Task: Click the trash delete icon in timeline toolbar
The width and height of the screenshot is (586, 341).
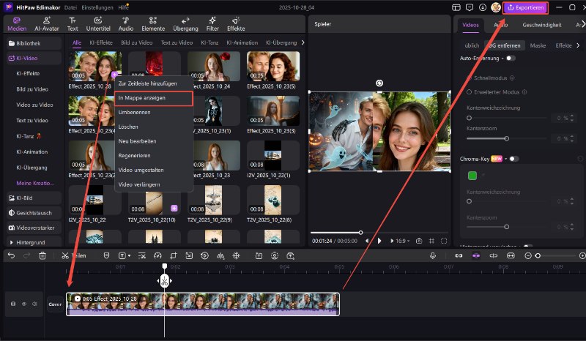Action: (x=42, y=255)
